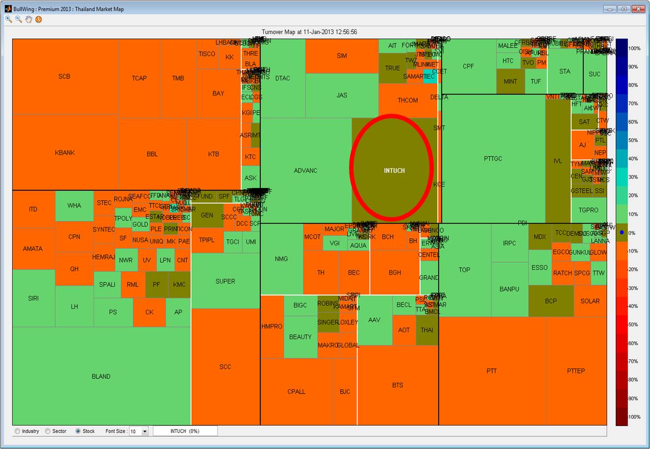The height and width of the screenshot is (449, 650).
Task: Click the AOT tile
Action: click(x=404, y=330)
